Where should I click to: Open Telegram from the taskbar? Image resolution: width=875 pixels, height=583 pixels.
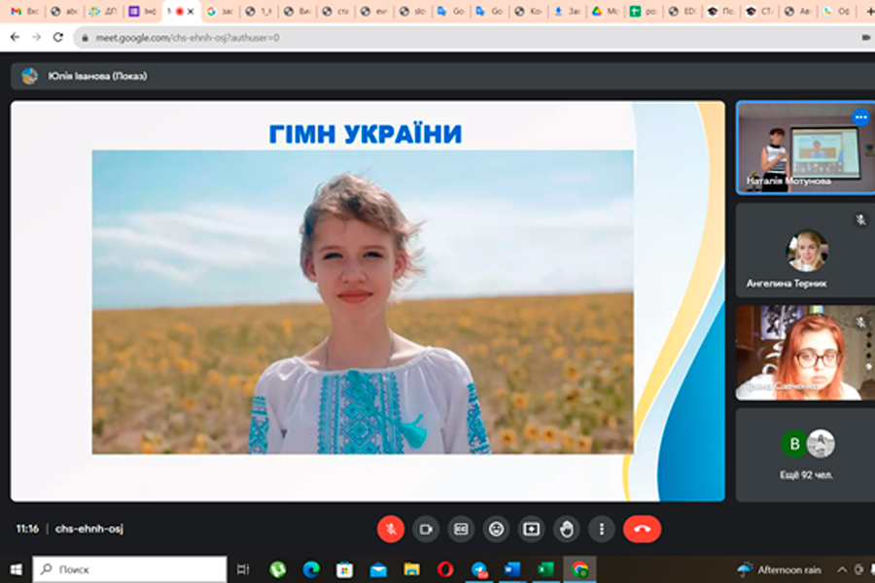click(479, 569)
